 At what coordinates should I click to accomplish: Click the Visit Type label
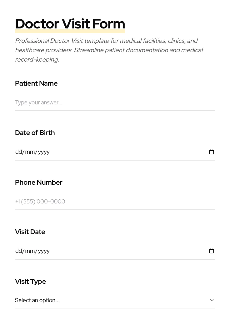[31, 282]
